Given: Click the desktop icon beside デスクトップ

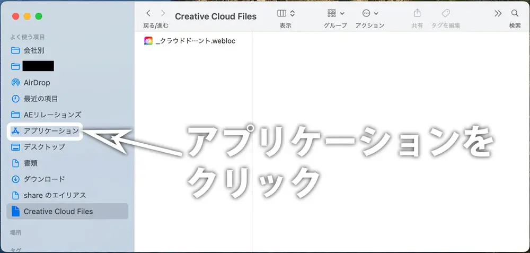Looking at the screenshot, I should [15, 147].
